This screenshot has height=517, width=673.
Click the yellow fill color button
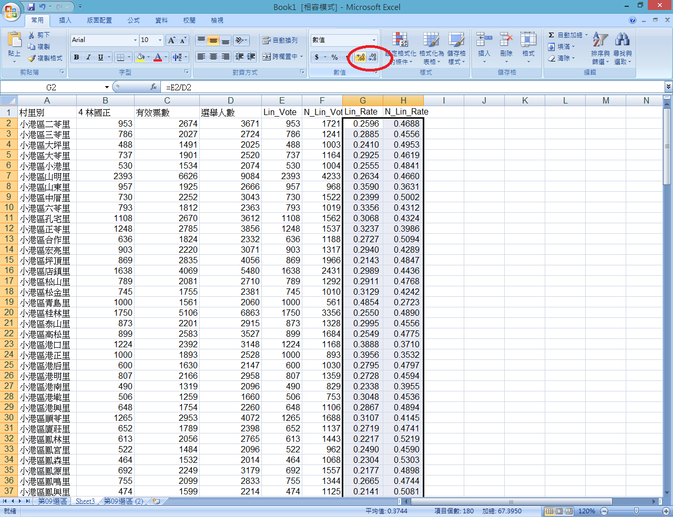[140, 57]
